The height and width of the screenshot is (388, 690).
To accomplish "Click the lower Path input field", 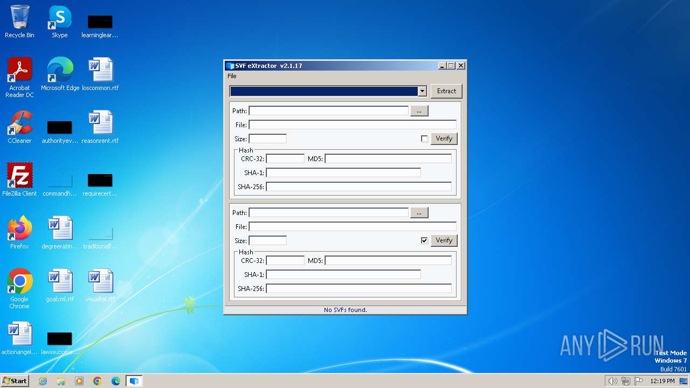I will [329, 212].
